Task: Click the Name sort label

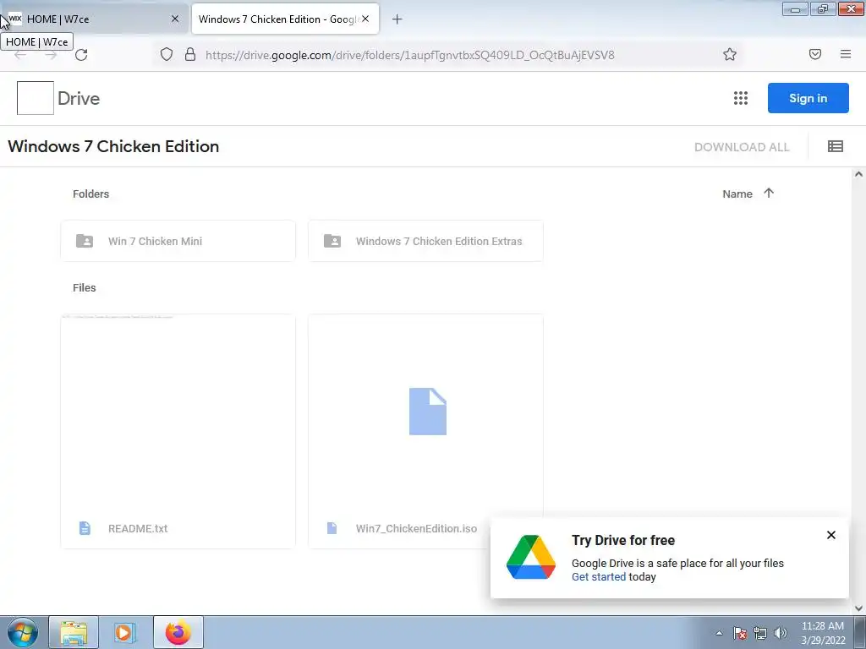Action: 737,194
